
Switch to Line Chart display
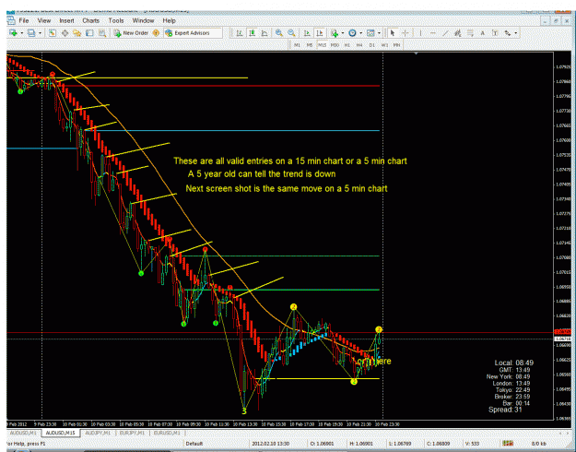(x=264, y=33)
